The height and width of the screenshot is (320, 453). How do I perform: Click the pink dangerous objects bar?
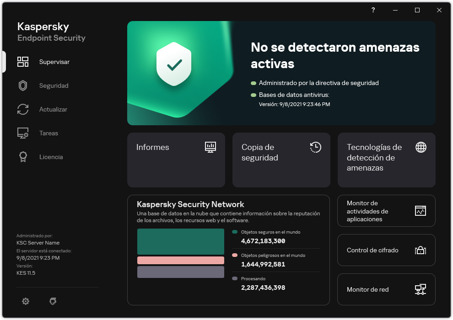(x=181, y=260)
